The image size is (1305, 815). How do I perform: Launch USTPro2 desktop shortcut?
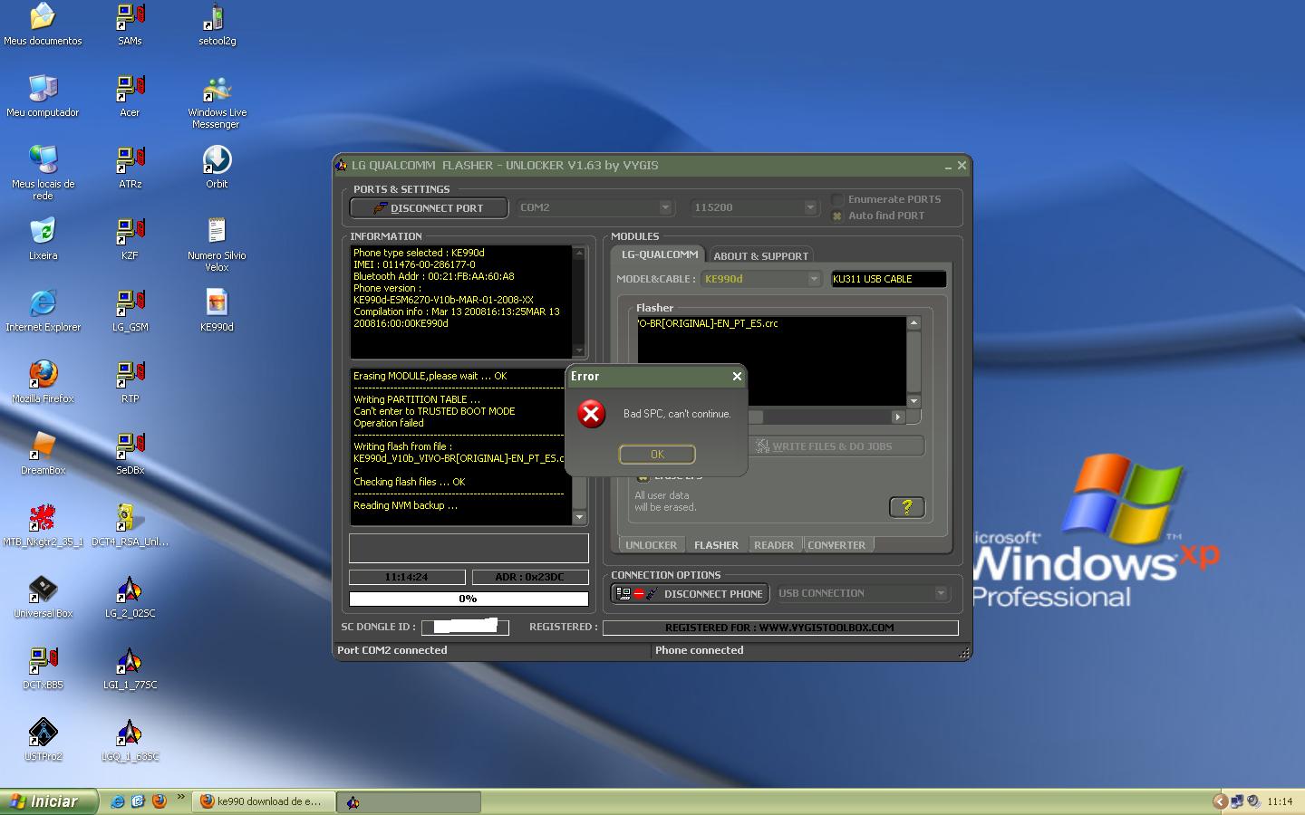click(43, 740)
